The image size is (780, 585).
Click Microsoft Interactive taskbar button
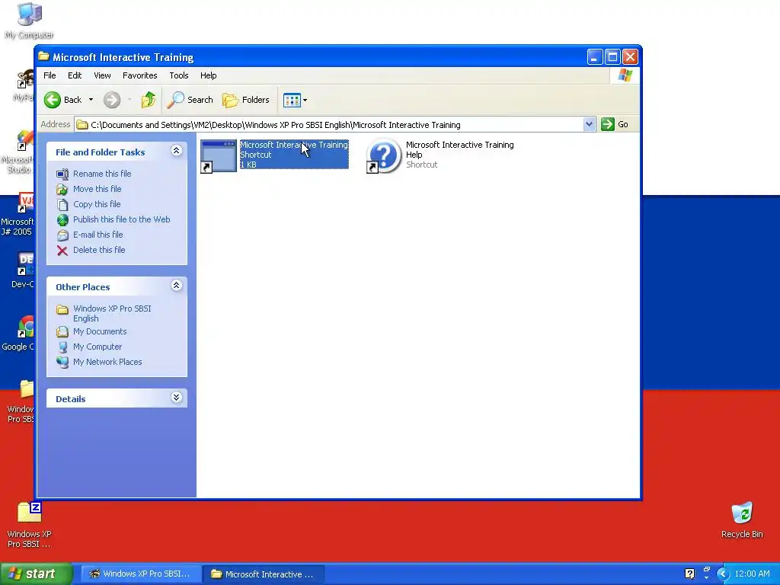coord(264,574)
